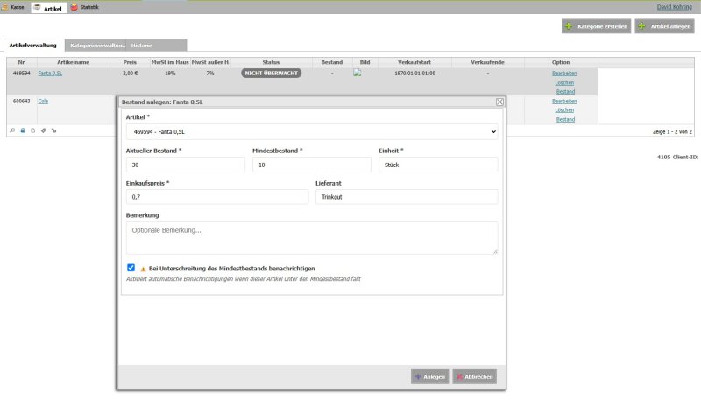Switch to the Artikel main tab
Image resolution: width=701 pixels, height=407 pixels.
click(49, 8)
